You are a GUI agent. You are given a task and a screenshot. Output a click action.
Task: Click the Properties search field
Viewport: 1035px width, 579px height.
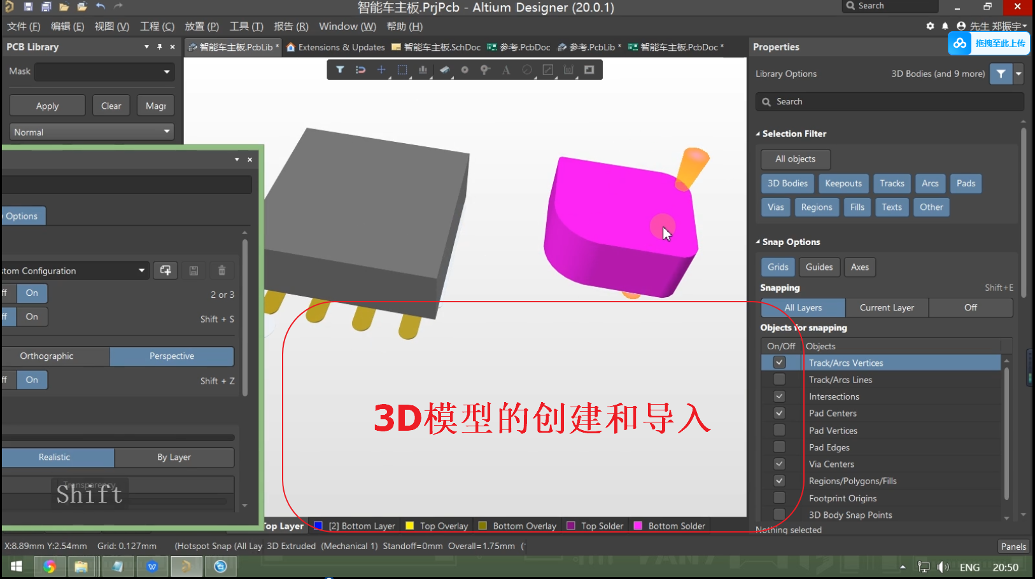point(891,102)
